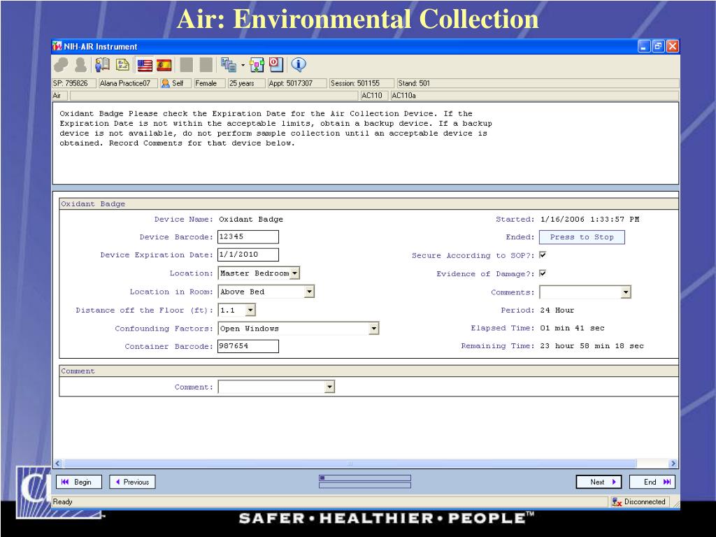Click the AC110a code cell
Screen dimensions: 716x537
[x=535, y=95]
